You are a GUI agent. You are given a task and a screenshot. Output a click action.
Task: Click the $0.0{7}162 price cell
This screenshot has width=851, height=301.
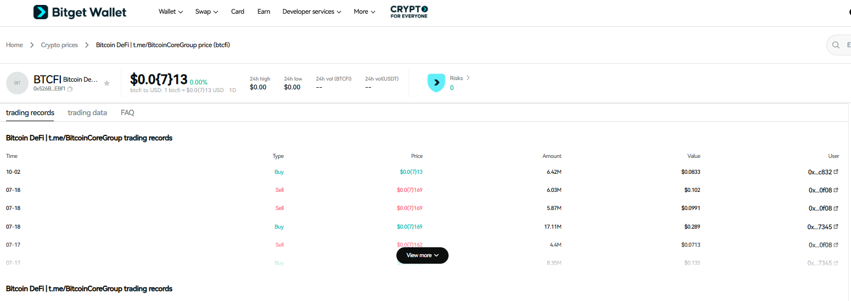(x=410, y=244)
